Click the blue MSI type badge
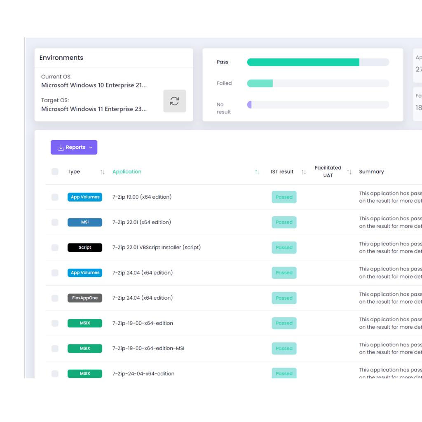 tap(85, 222)
